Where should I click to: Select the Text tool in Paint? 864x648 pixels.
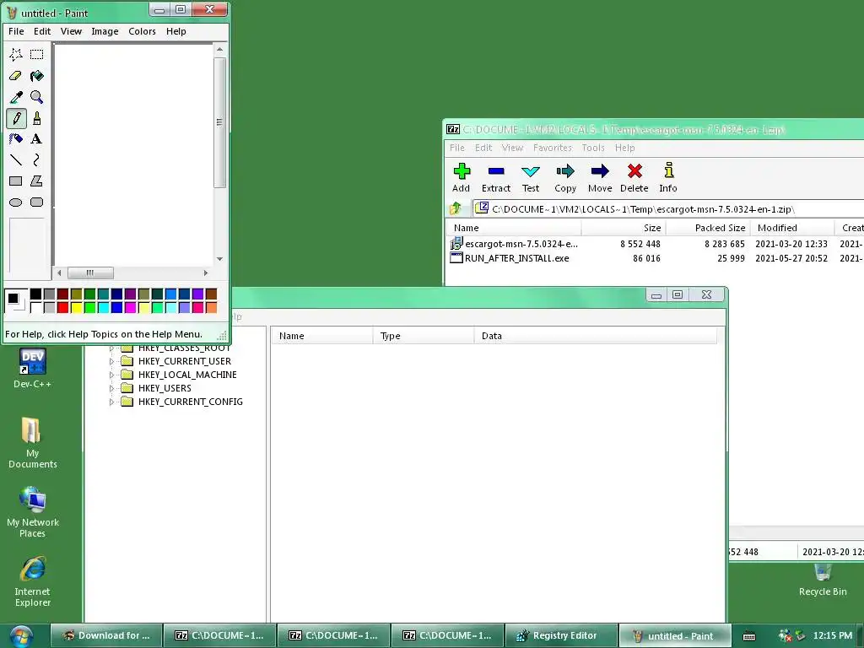tap(37, 139)
